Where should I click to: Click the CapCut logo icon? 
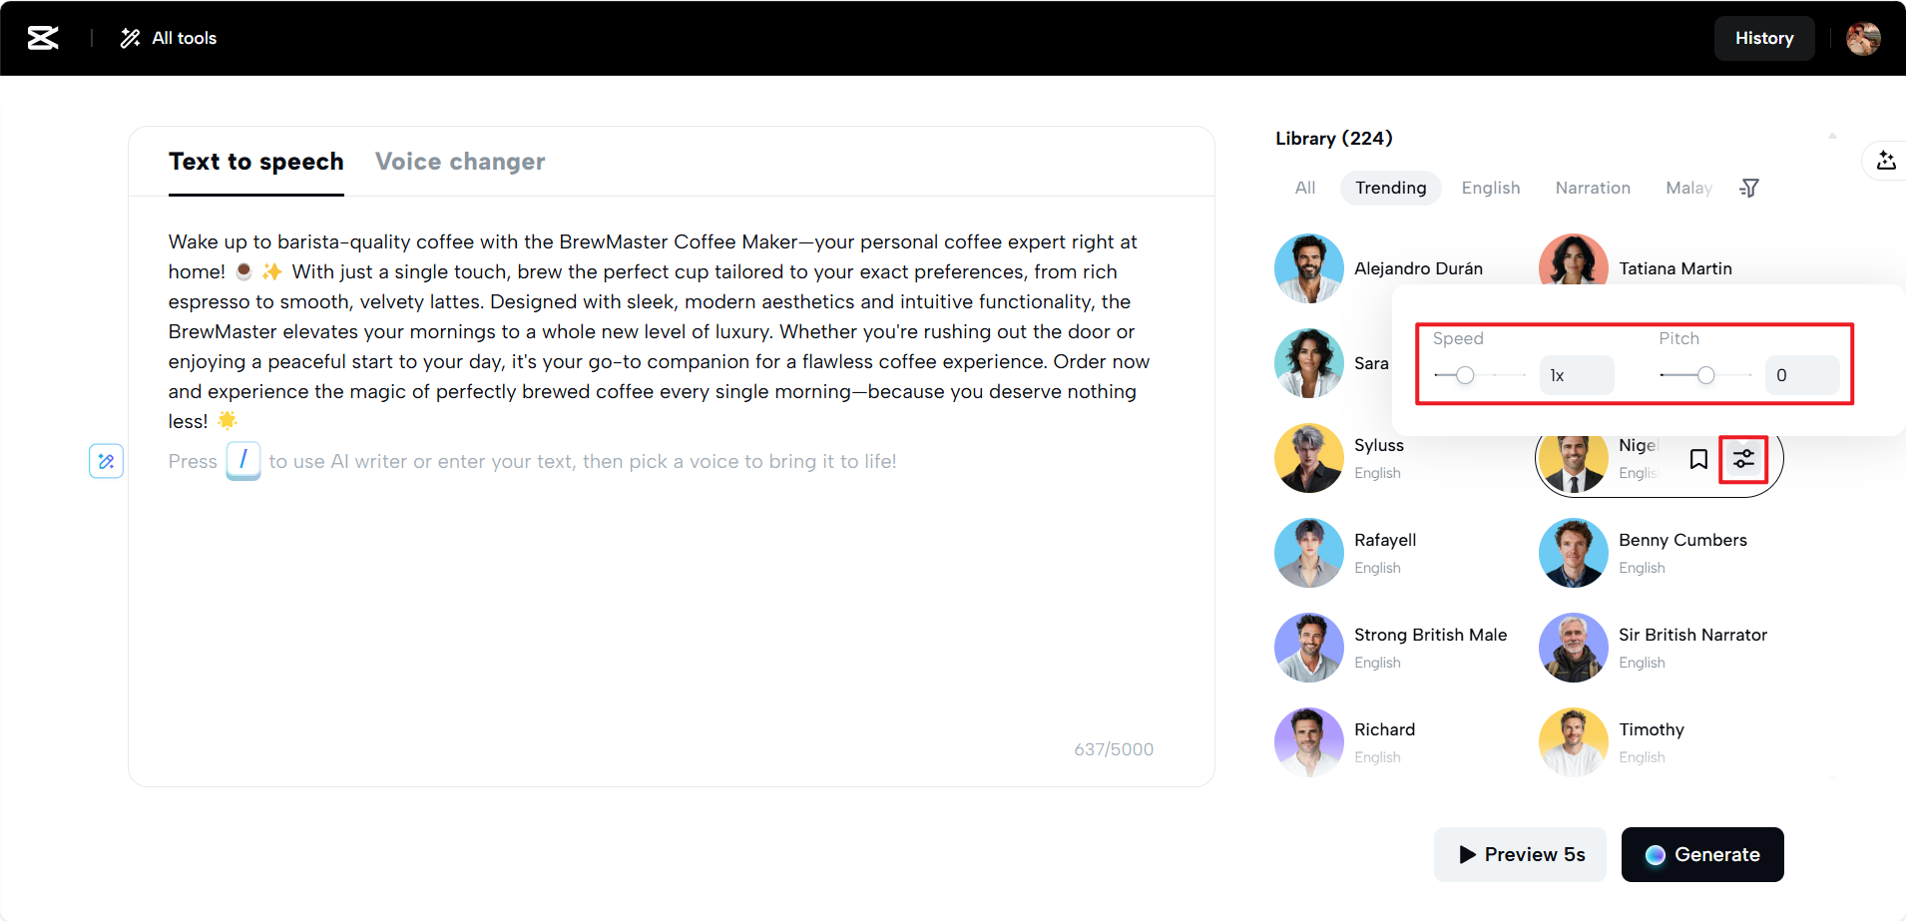43,38
